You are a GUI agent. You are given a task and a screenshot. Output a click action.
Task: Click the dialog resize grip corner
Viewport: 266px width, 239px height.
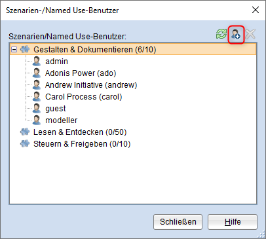(261, 234)
